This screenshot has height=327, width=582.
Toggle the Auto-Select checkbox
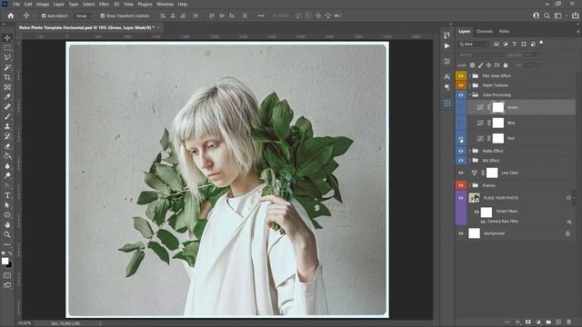(44, 16)
